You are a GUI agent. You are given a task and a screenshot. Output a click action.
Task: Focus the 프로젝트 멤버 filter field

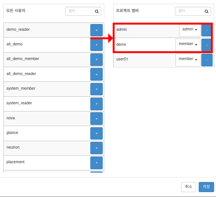coord(193,11)
